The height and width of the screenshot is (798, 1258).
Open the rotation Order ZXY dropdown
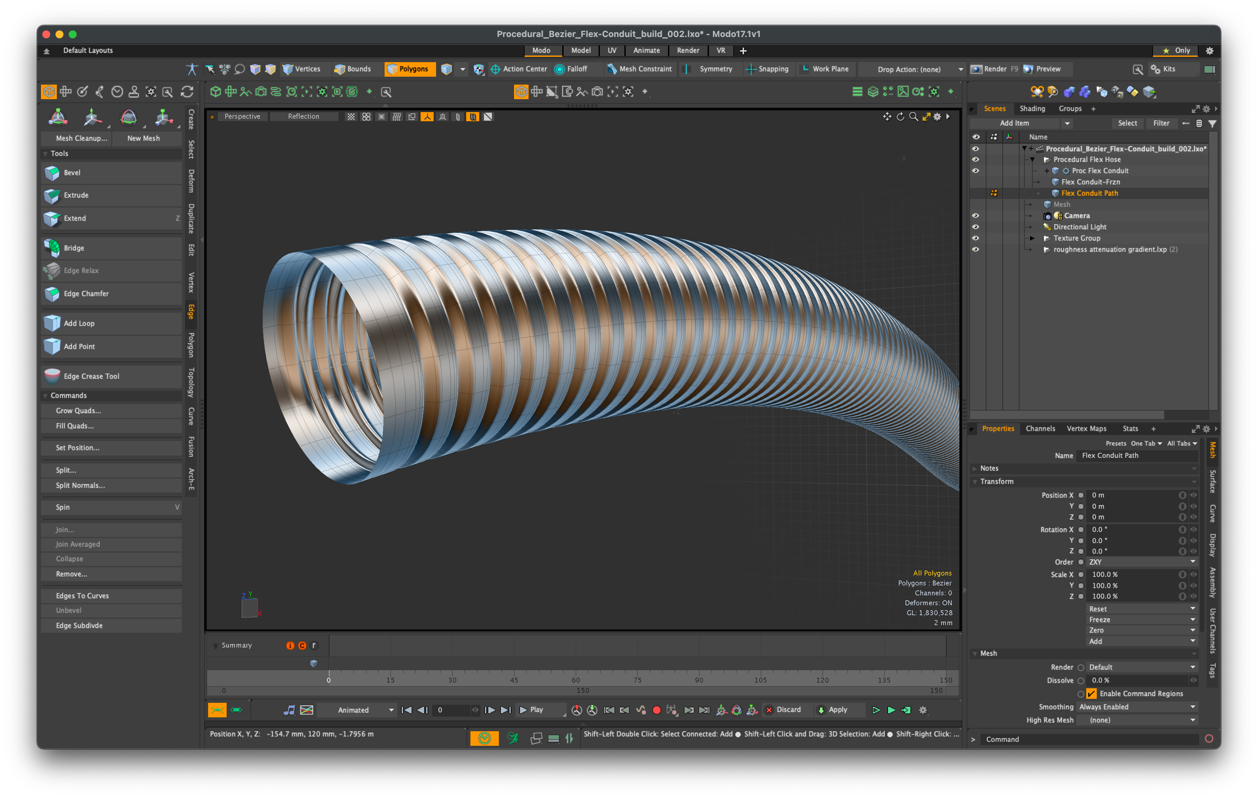(x=1142, y=562)
